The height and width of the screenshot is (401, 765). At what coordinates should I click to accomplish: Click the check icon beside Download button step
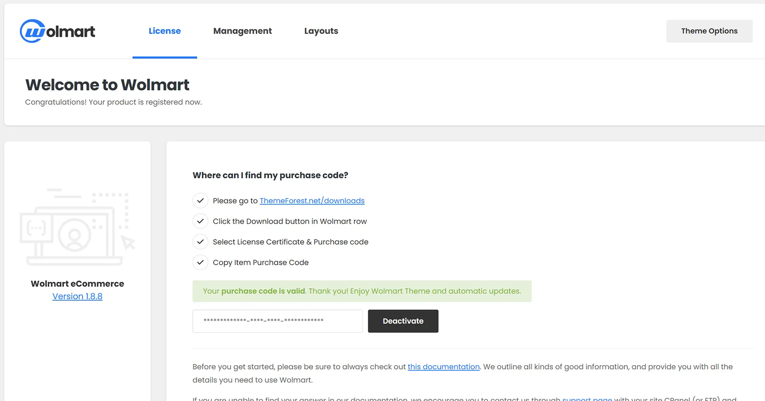coord(200,221)
